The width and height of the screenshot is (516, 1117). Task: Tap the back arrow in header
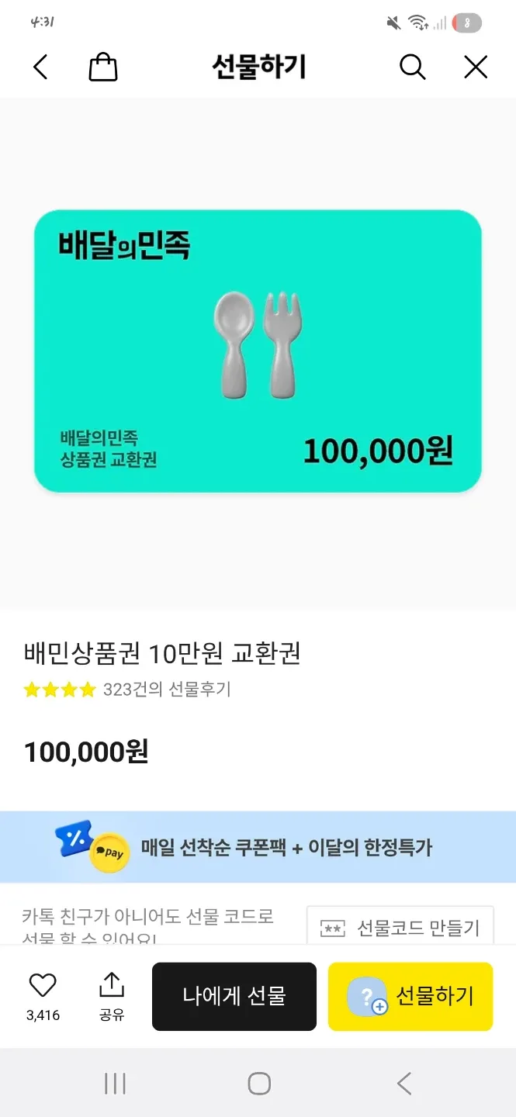click(x=40, y=68)
